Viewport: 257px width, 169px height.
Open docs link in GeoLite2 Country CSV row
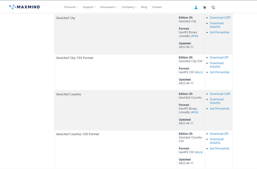pos(199,152)
